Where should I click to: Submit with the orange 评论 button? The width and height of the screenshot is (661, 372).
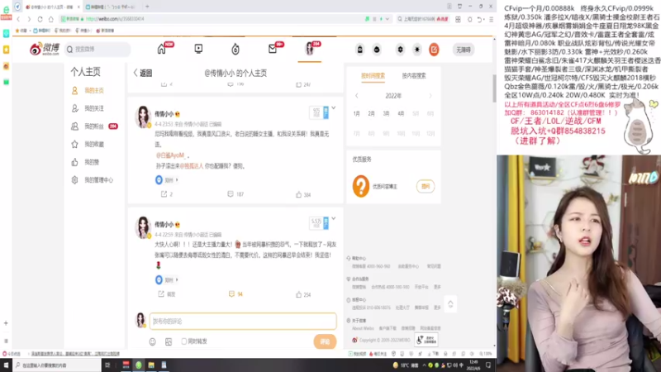pos(325,341)
